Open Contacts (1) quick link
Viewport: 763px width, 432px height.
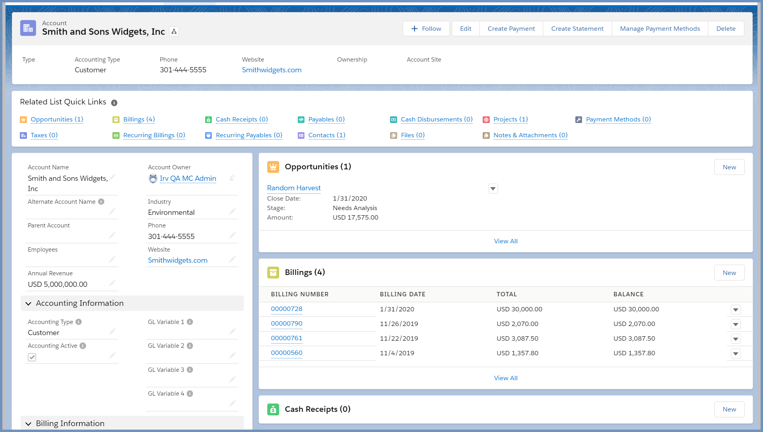coord(327,135)
